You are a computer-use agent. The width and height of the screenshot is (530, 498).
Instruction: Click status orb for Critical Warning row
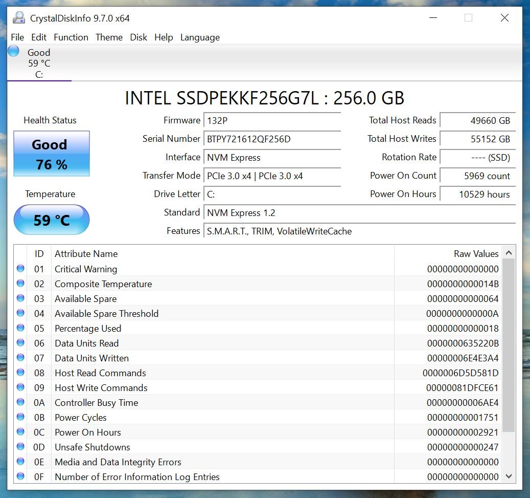20,269
